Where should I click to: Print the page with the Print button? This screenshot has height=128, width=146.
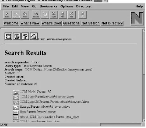click(x=63, y=15)
